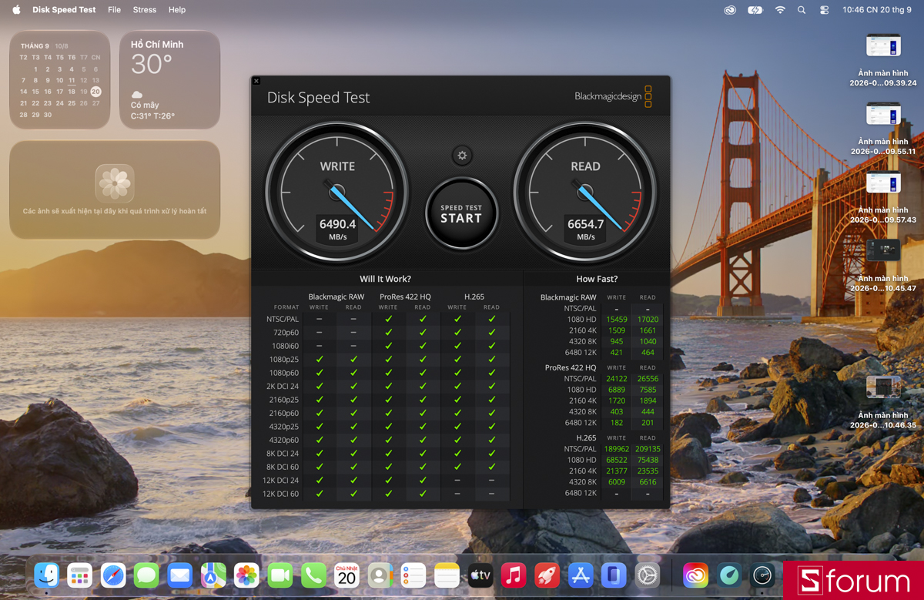Open Music from the dock
The height and width of the screenshot is (600, 924).
514,575
